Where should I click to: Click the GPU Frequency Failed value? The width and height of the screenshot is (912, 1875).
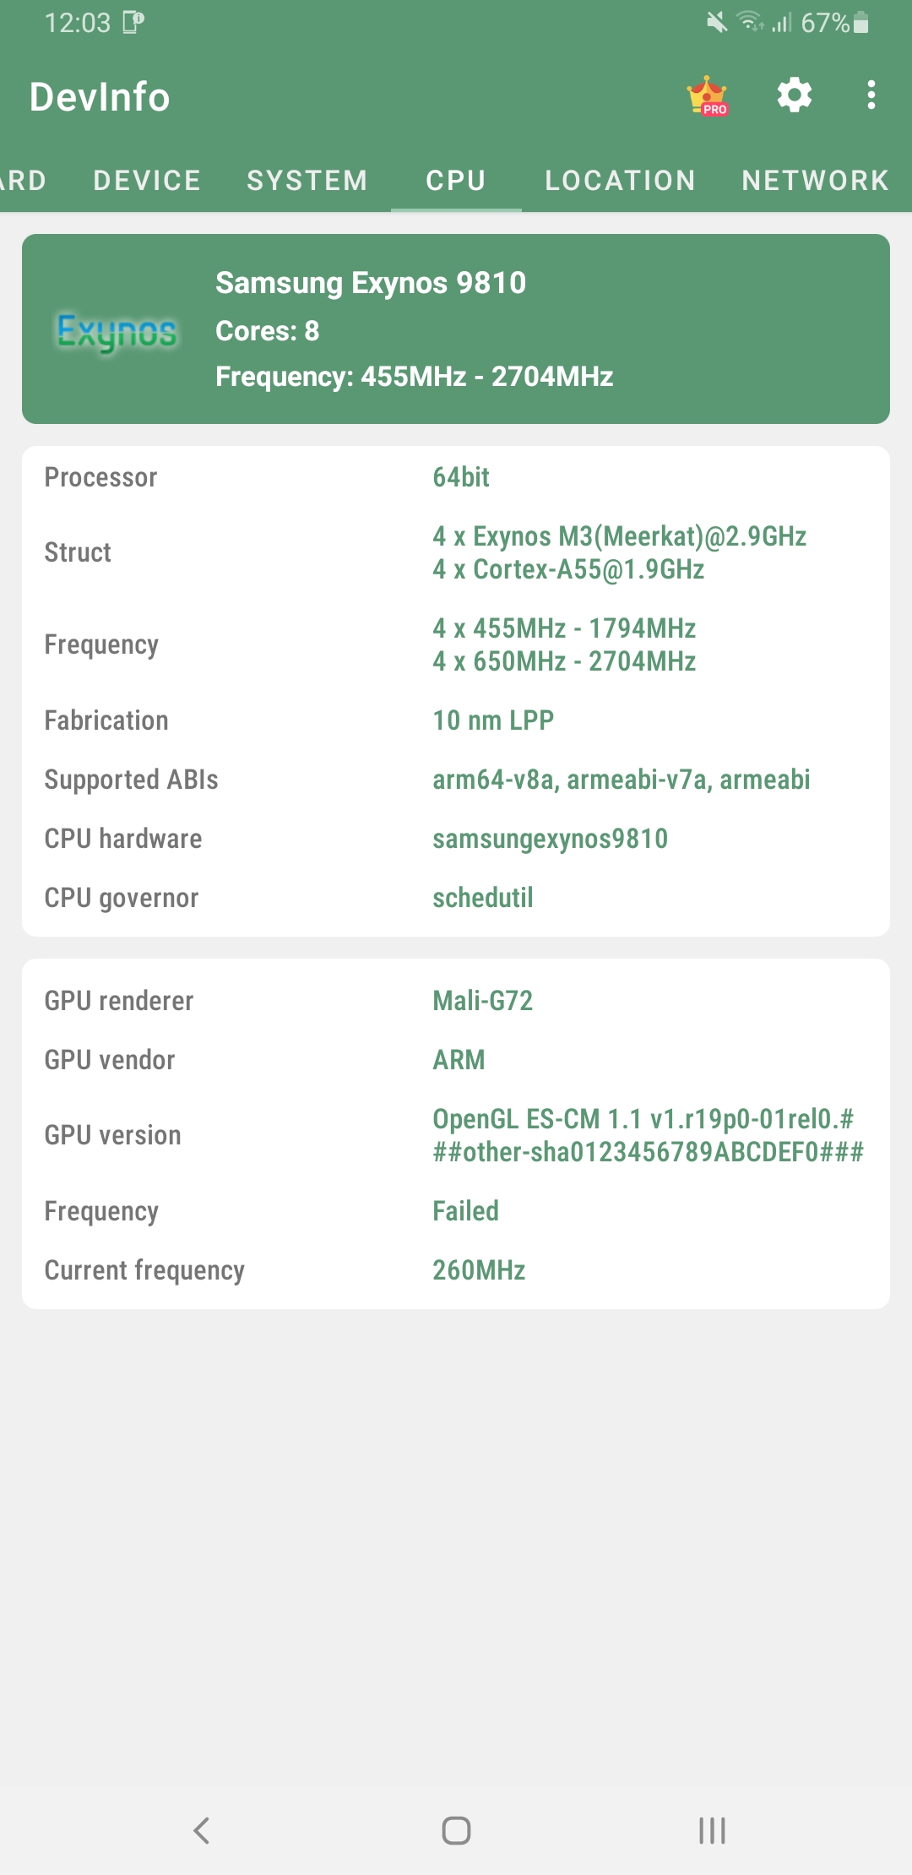tap(465, 1210)
